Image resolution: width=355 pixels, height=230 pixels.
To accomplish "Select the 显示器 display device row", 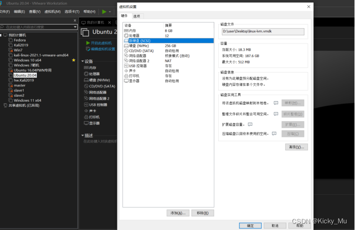I will [x=168, y=81].
